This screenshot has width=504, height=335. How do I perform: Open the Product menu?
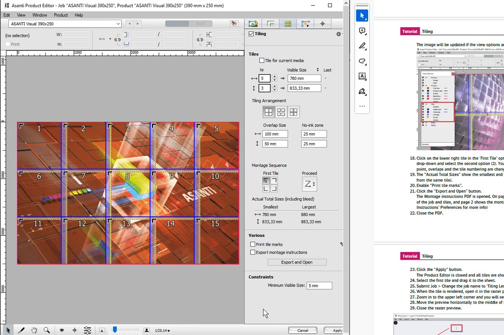tap(61, 15)
